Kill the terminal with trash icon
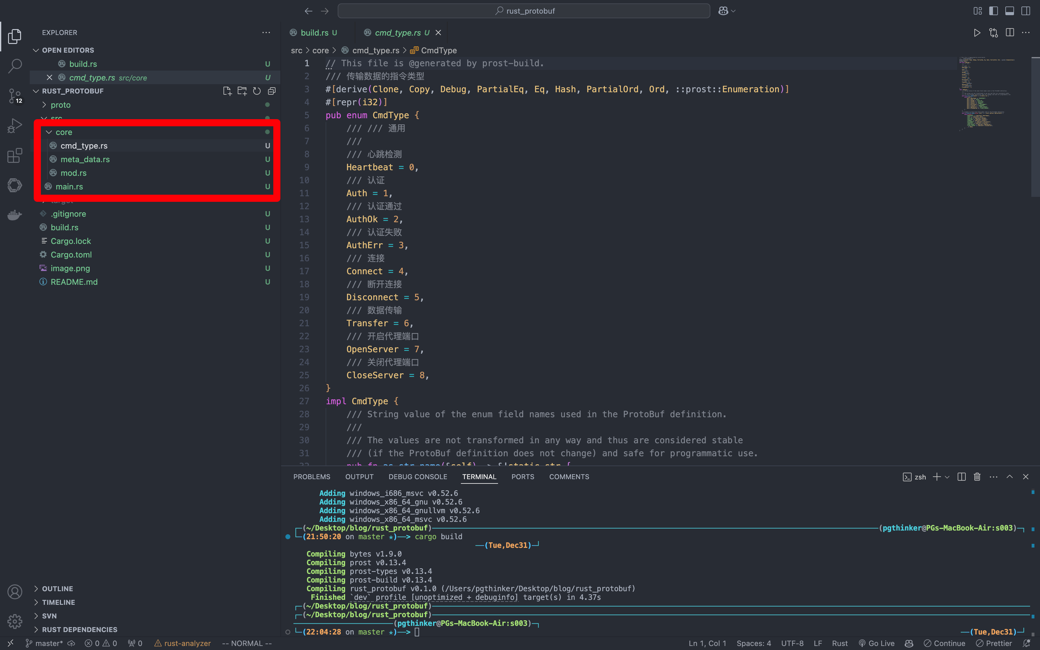Viewport: 1040px width, 650px height. pos(977,477)
